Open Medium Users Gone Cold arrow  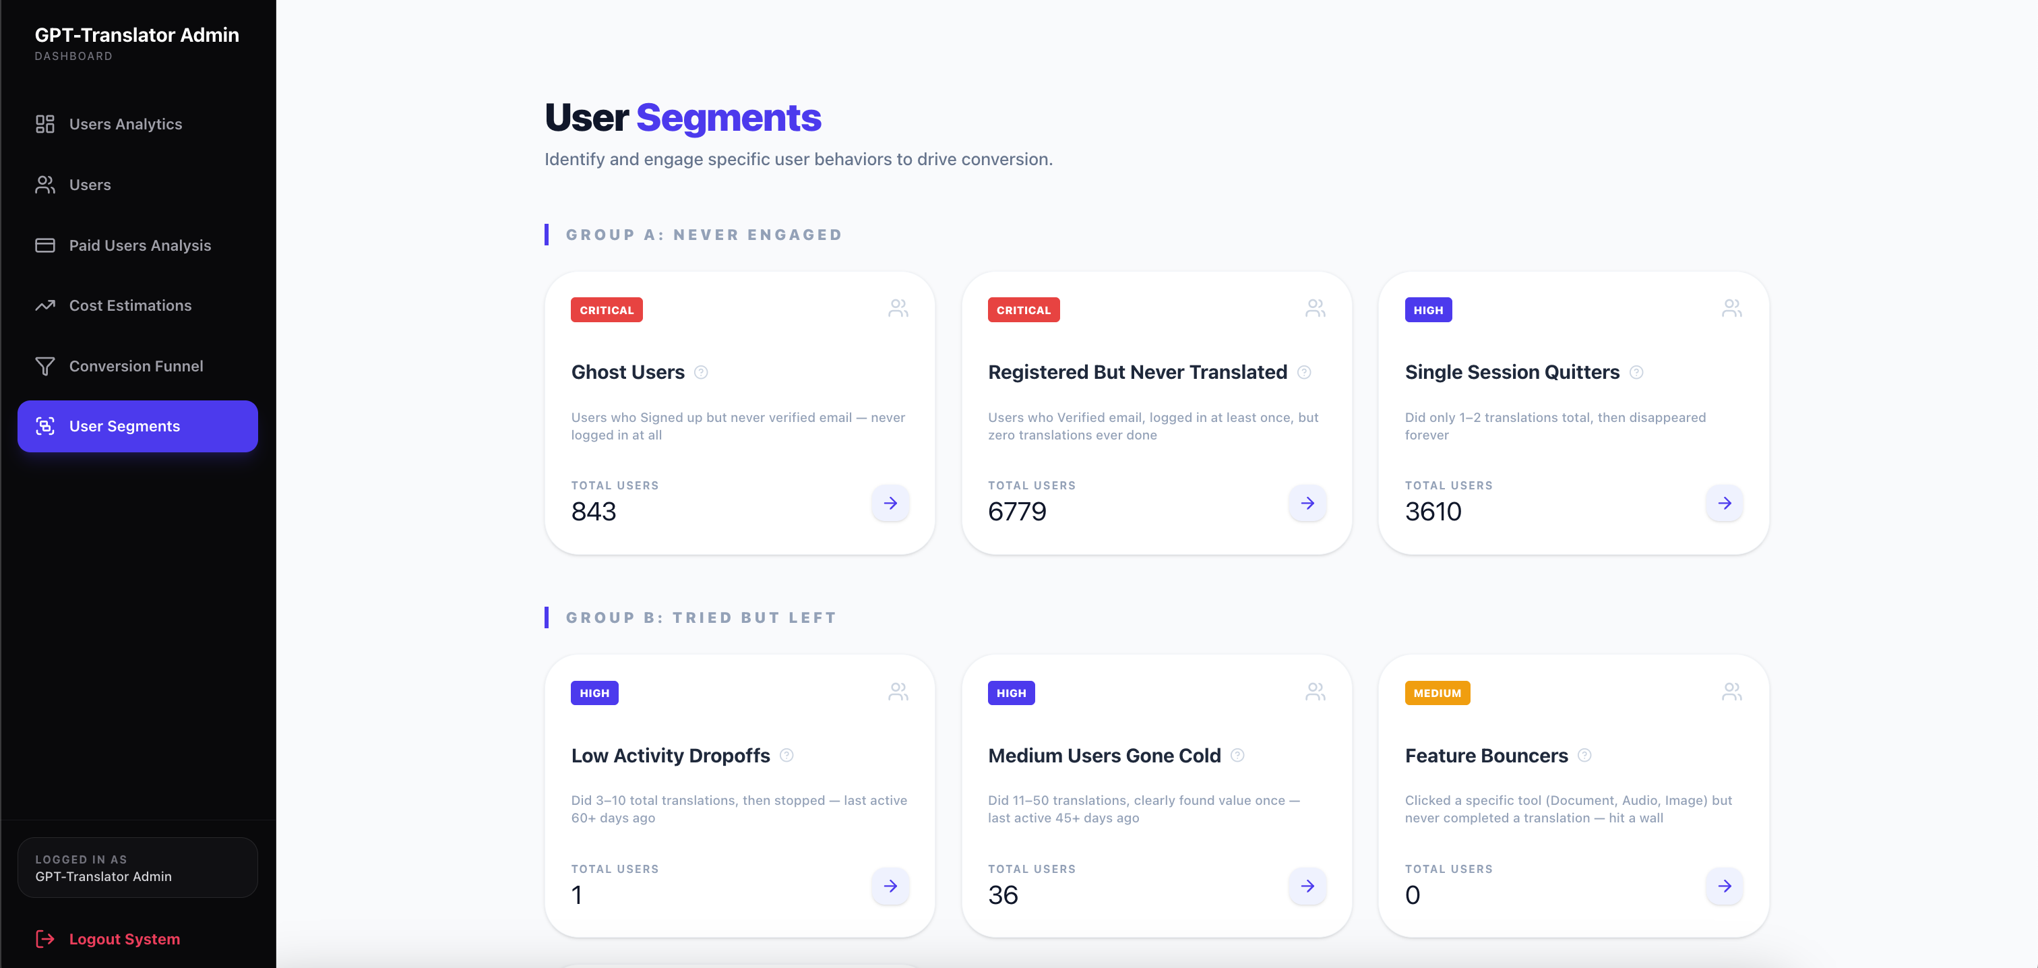pyautogui.click(x=1307, y=886)
